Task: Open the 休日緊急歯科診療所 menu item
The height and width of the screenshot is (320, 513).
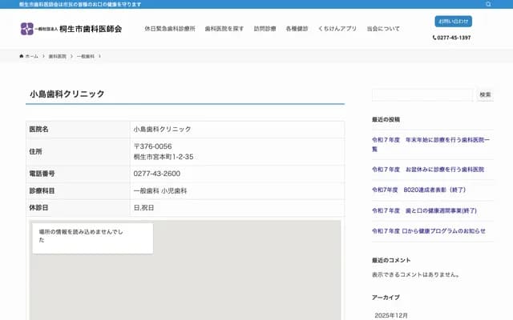Action: tap(169, 29)
